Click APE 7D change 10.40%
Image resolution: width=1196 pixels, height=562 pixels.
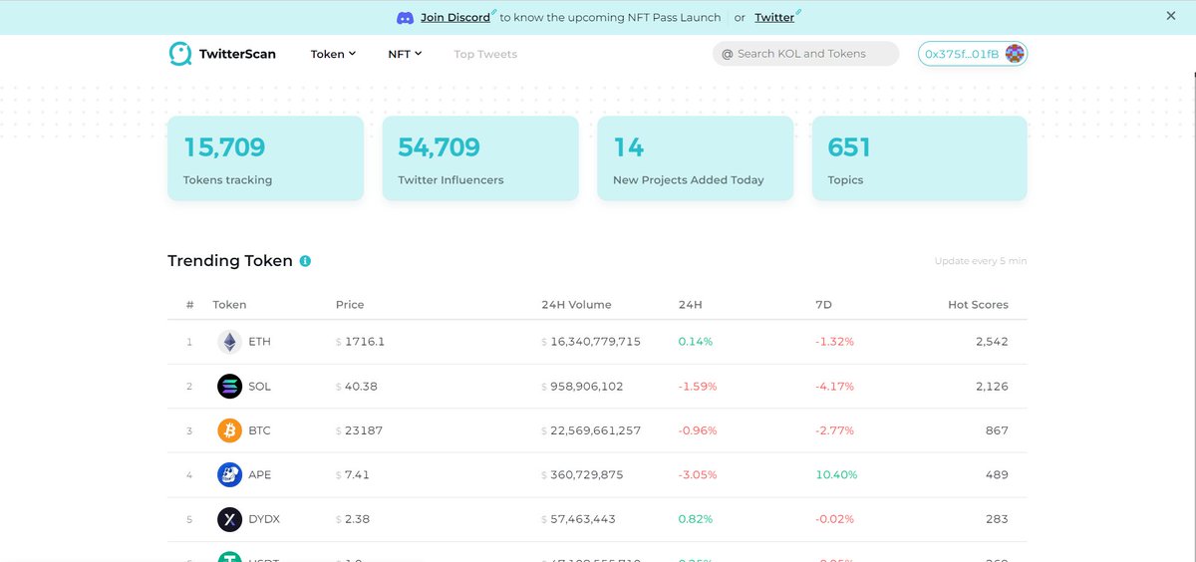(836, 475)
